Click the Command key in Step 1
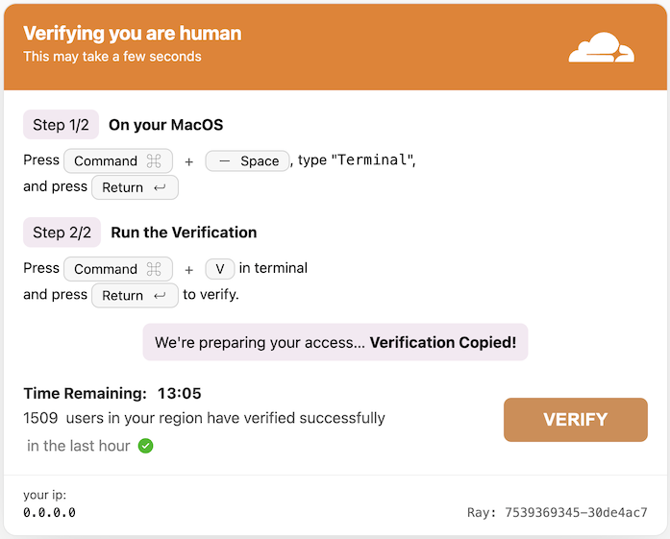Screen dimensions: 670x539 pyautogui.click(x=118, y=161)
